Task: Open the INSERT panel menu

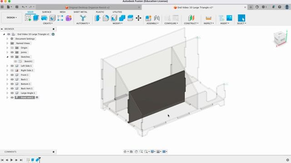Action: [225, 24]
